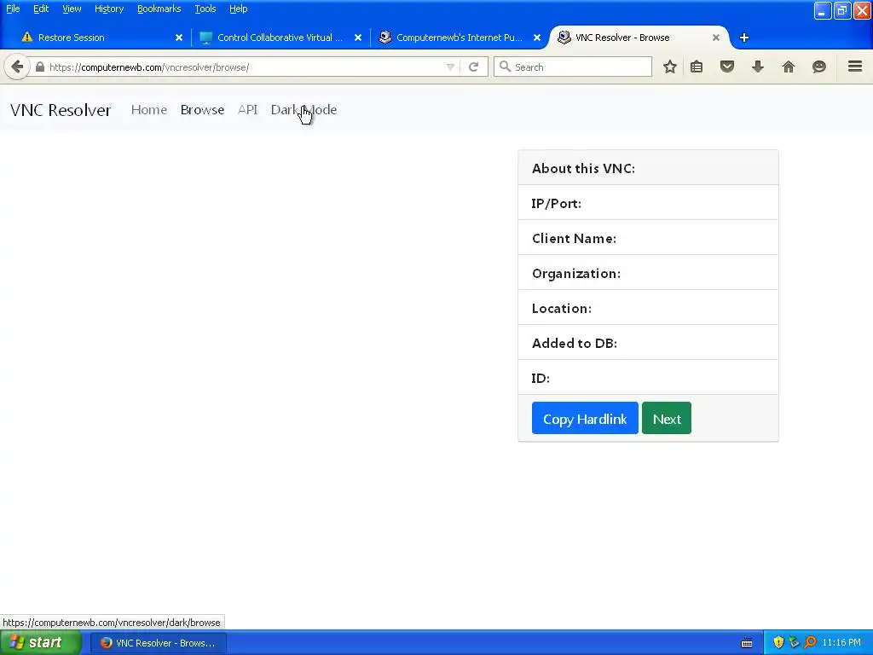
Task: Switch to Control Collaborative Virtual tab
Action: pyautogui.click(x=280, y=38)
